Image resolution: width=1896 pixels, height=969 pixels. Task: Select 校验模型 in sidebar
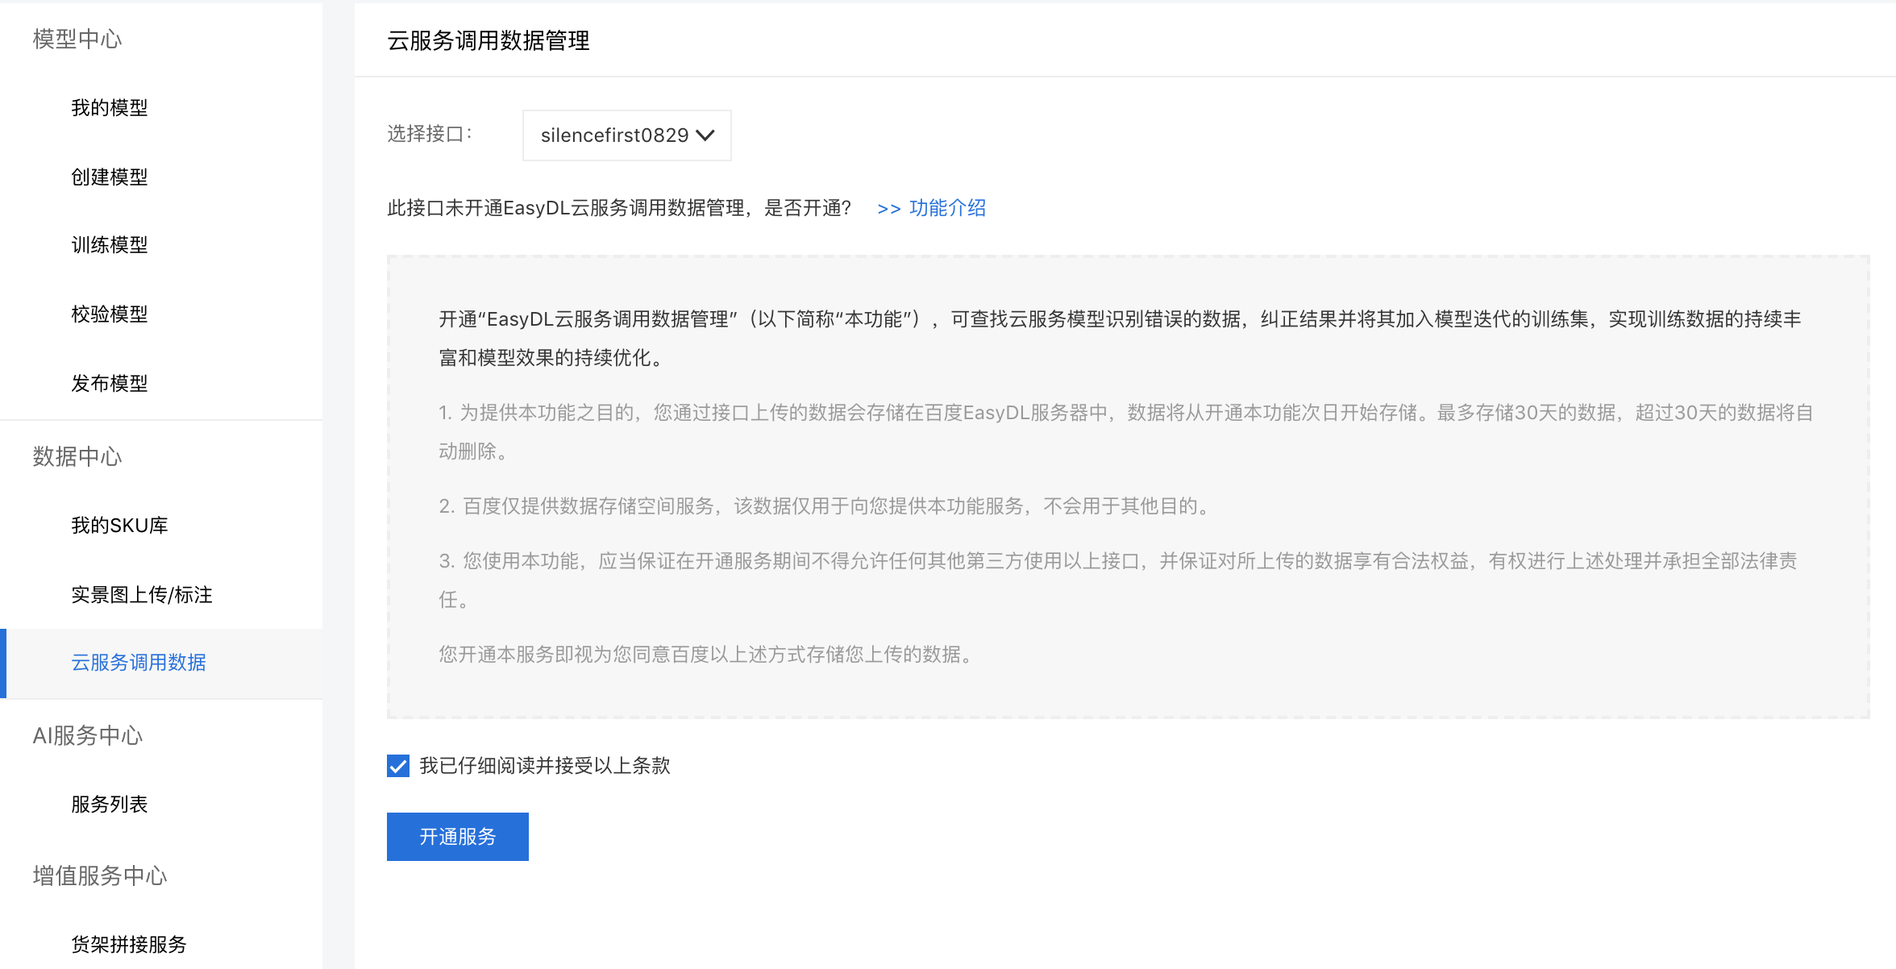(x=110, y=314)
